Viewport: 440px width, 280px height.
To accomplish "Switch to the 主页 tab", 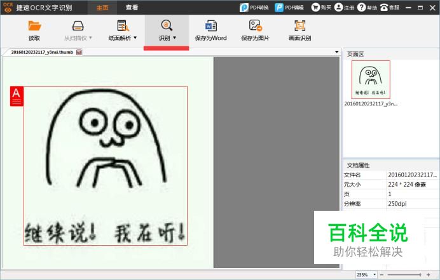I will (102, 8).
